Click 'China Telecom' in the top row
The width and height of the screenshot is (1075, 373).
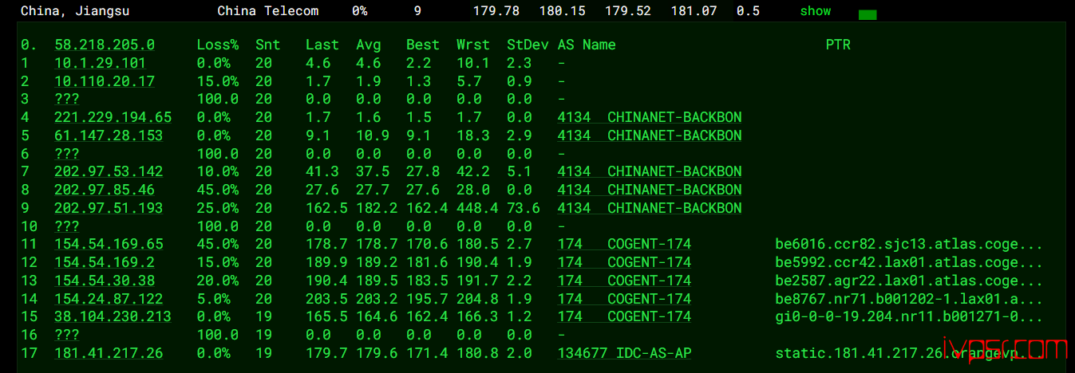click(x=268, y=11)
